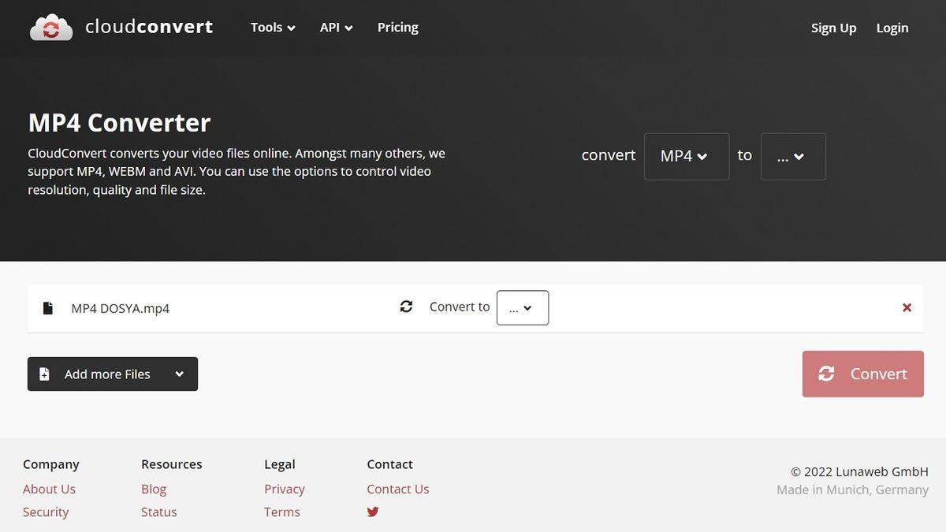The height and width of the screenshot is (532, 946).
Task: Click the CloudConvert cloud logo icon
Action: tap(51, 28)
